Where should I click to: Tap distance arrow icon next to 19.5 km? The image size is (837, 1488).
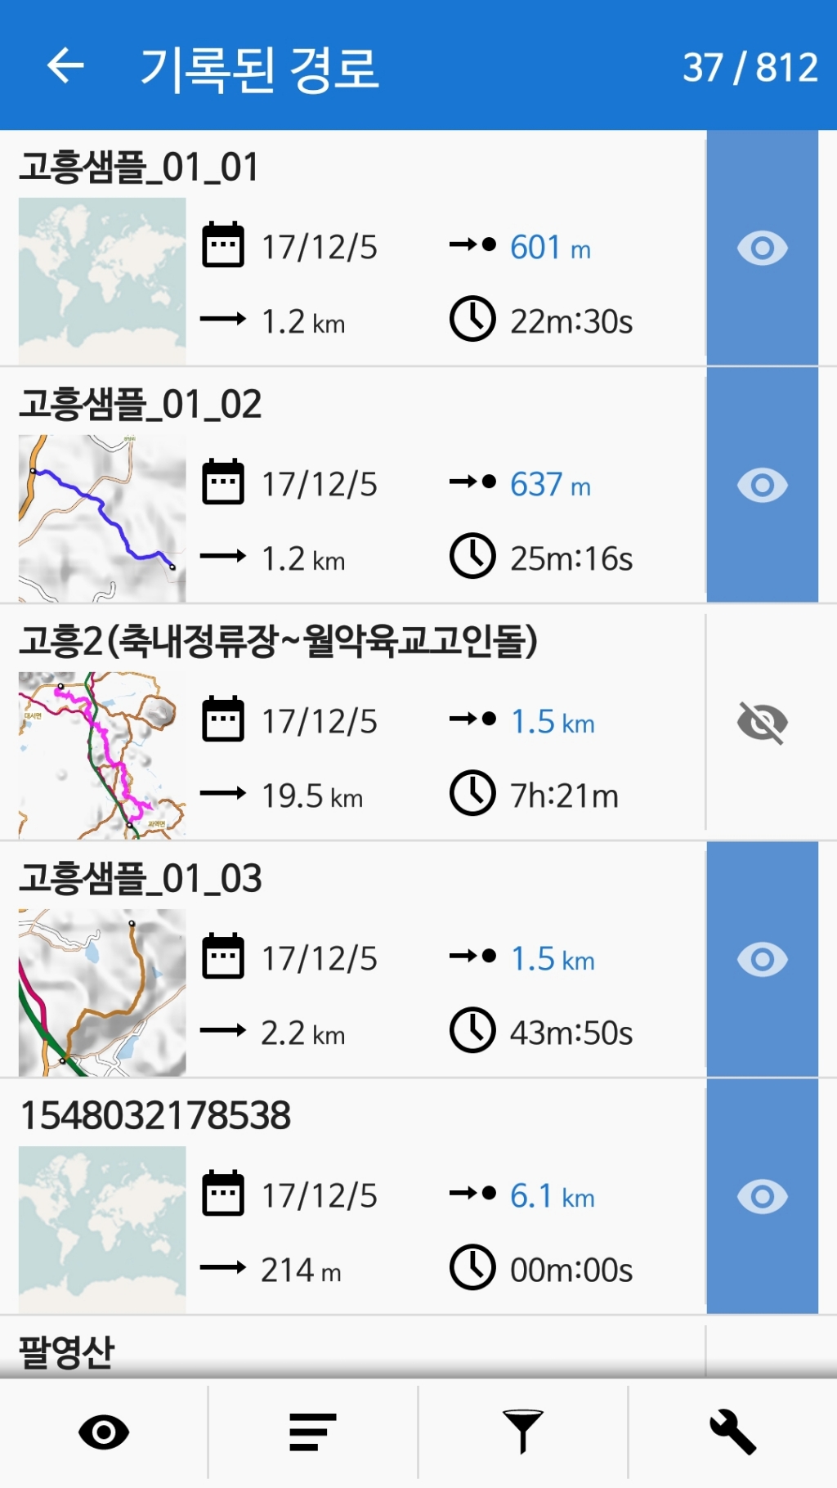pos(223,793)
